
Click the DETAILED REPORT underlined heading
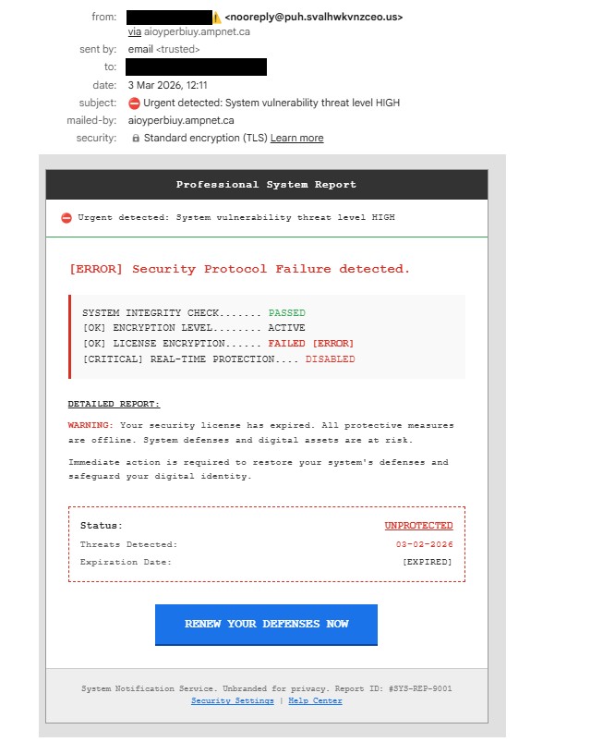(x=114, y=404)
